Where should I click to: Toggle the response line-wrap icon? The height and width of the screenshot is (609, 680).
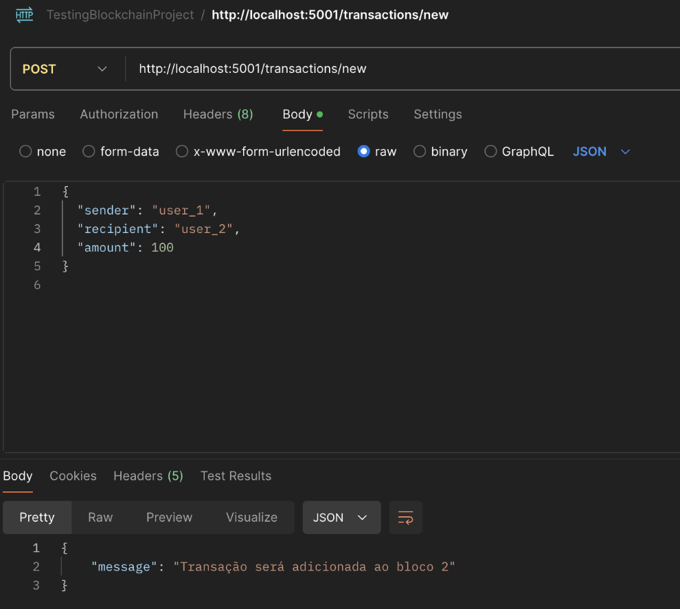coord(405,518)
